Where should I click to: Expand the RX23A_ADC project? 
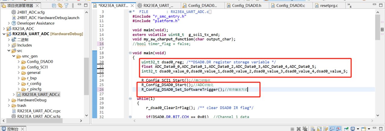[x=4, y=29]
